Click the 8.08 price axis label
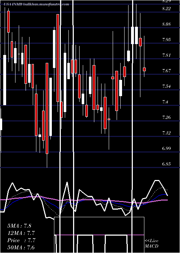Screen dimensions: 180x253 coord(166,24)
